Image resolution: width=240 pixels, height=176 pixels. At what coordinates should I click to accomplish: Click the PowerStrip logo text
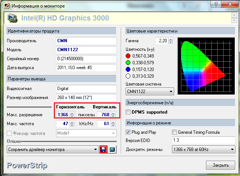[x=27, y=166]
